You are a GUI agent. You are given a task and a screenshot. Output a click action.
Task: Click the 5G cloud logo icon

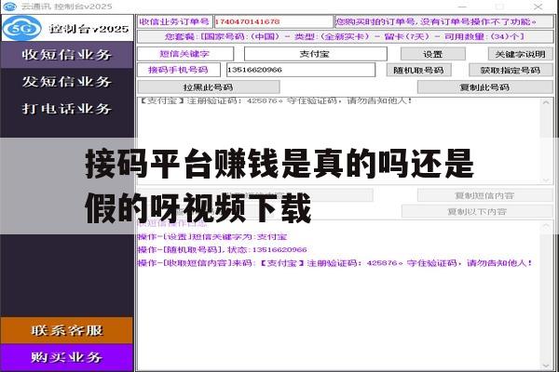(x=21, y=28)
